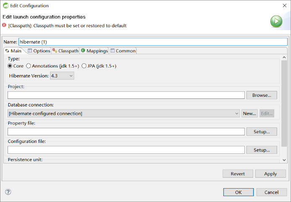The image size is (291, 202).
Task: Click the Apply button
Action: point(270,174)
